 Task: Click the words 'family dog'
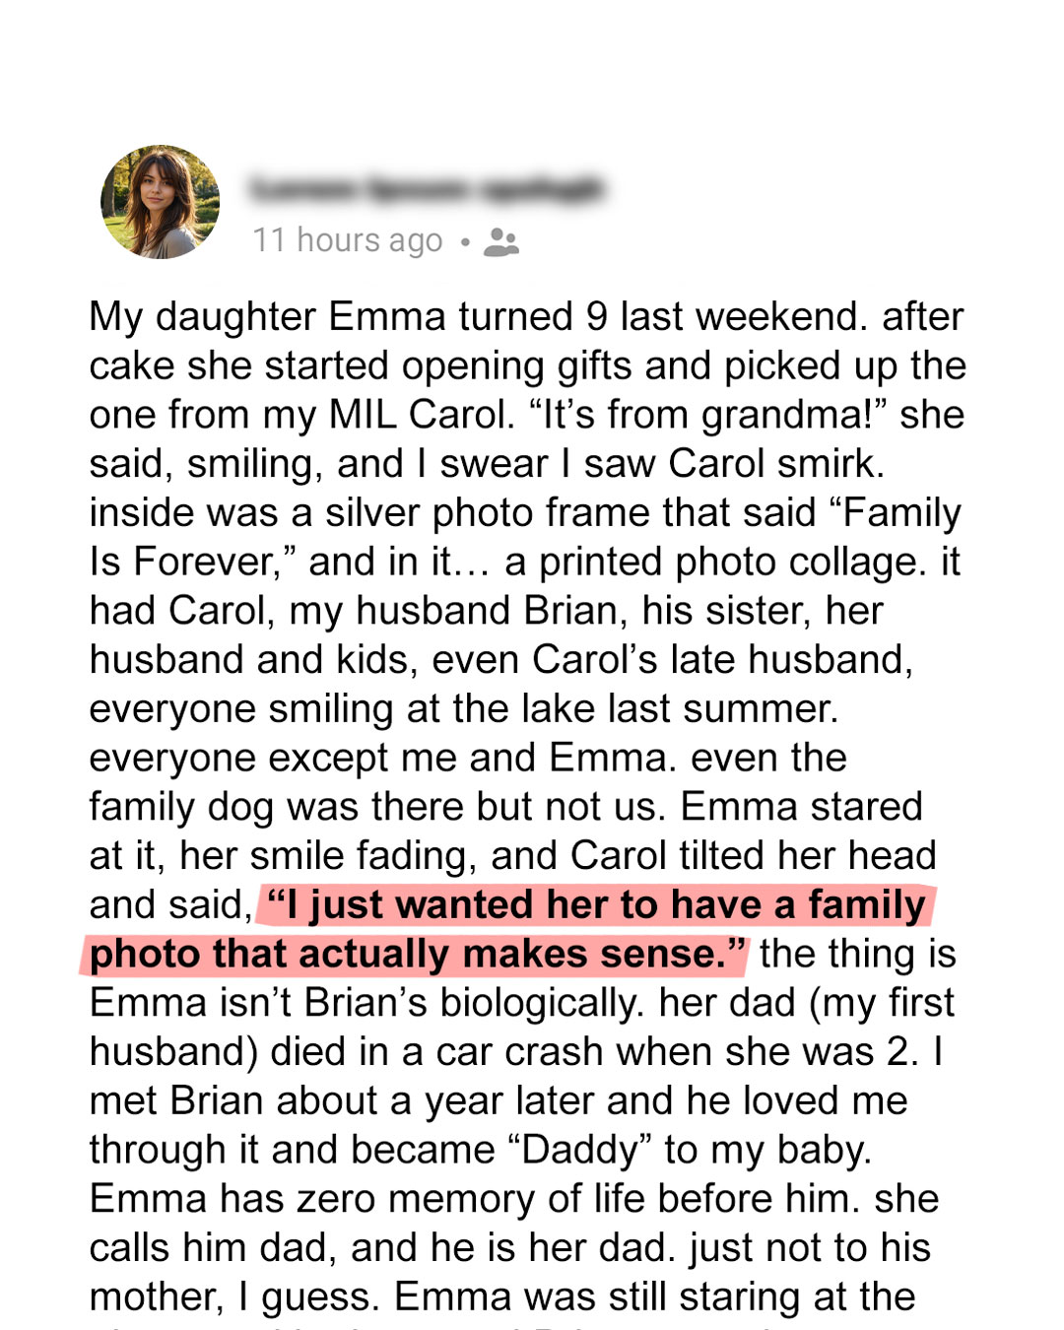tap(181, 807)
